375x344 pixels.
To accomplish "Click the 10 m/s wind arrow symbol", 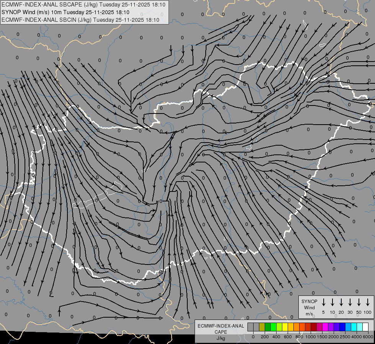I will (332, 302).
